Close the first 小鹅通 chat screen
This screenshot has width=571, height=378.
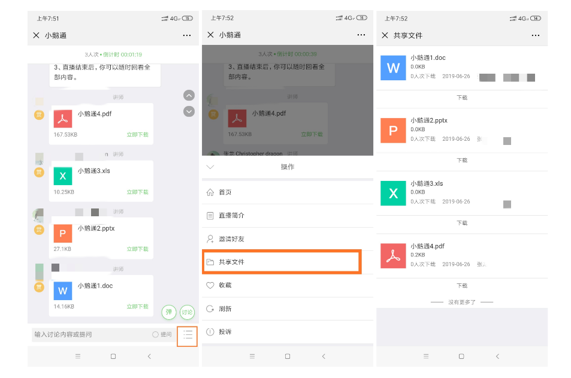coord(36,35)
